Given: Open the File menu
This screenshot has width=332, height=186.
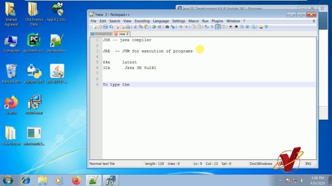Looking at the screenshot, I should (x=93, y=21).
